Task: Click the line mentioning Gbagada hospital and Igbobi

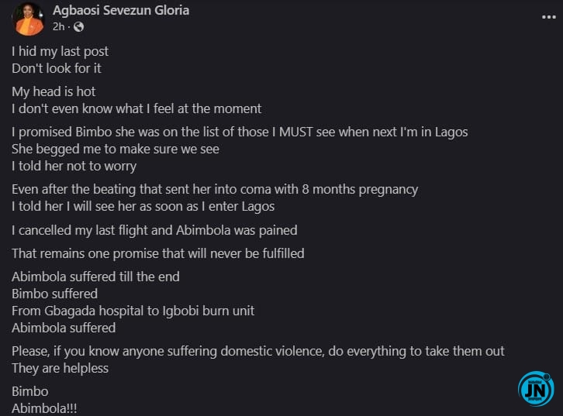Action: [x=133, y=311]
